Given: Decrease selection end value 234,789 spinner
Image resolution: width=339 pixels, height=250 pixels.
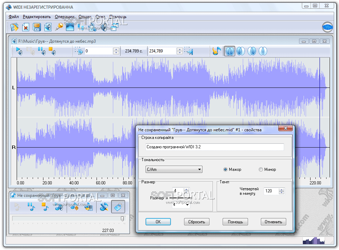Looking at the screenshot, I should [x=180, y=53].
